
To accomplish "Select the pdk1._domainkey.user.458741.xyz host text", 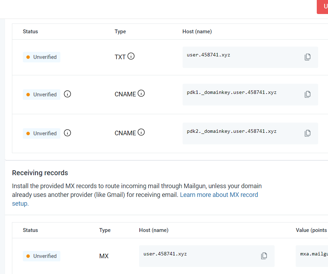I will (x=231, y=93).
